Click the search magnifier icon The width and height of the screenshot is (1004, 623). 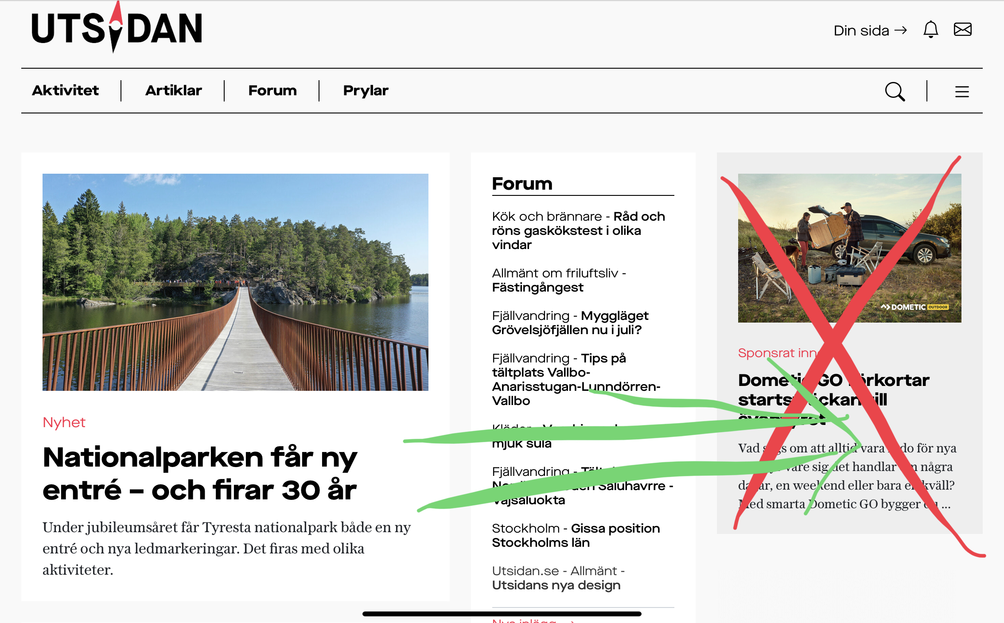pos(895,91)
